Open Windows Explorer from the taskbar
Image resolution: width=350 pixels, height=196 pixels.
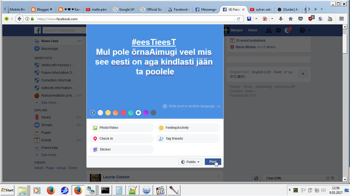(x=22, y=190)
